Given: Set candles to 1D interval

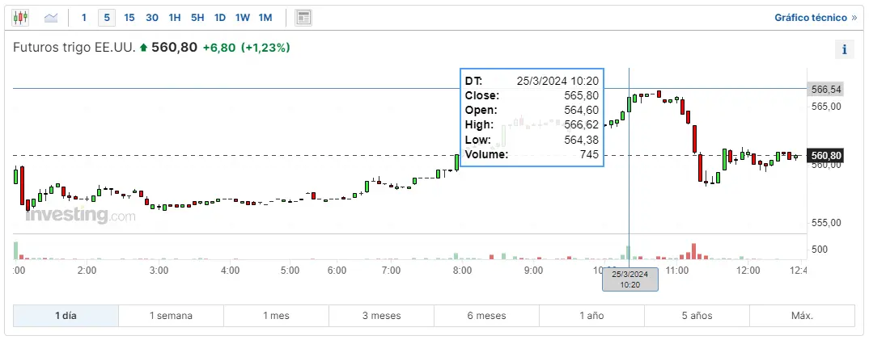Looking at the screenshot, I should coord(220,17).
